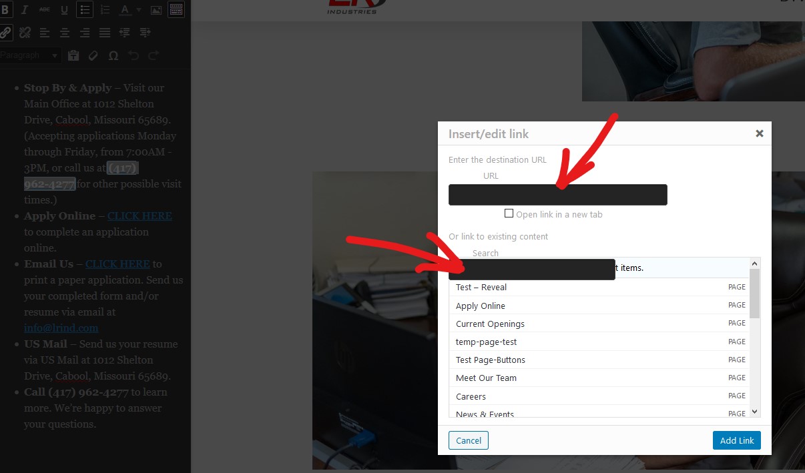Screen dimensions: 805x473
Task: Select the justify text alignment icon
Action: 105,32
